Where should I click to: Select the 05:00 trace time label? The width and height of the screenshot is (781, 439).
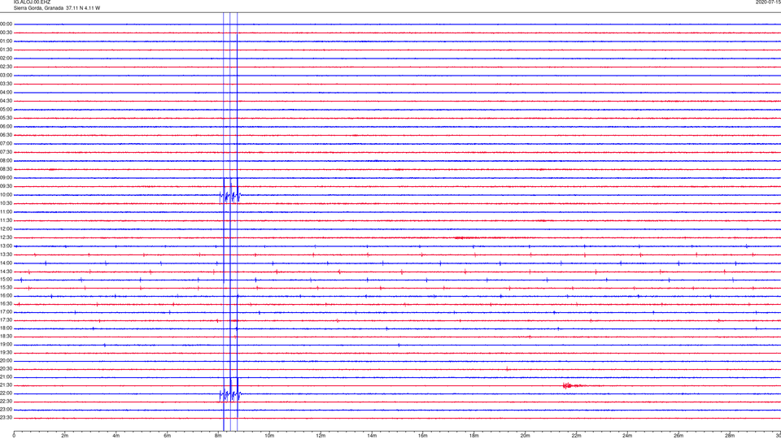tap(7, 110)
